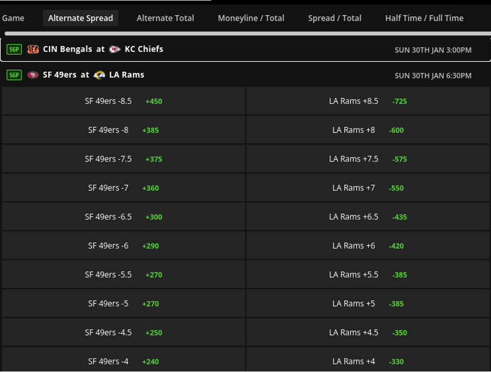Image resolution: width=491 pixels, height=372 pixels.
Task: Click the San Francisco 49ers team logo
Action: [33, 75]
